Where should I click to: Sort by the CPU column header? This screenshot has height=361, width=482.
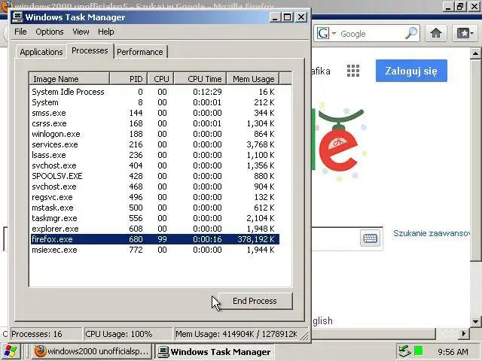pos(160,79)
